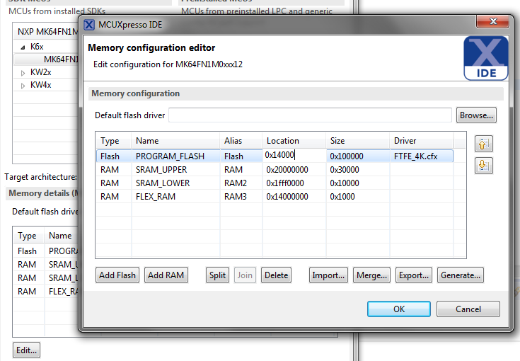The height and width of the screenshot is (361, 520).
Task: Click the Merge button
Action: (371, 275)
